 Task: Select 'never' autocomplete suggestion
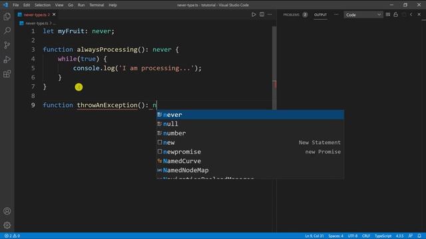click(x=250, y=115)
